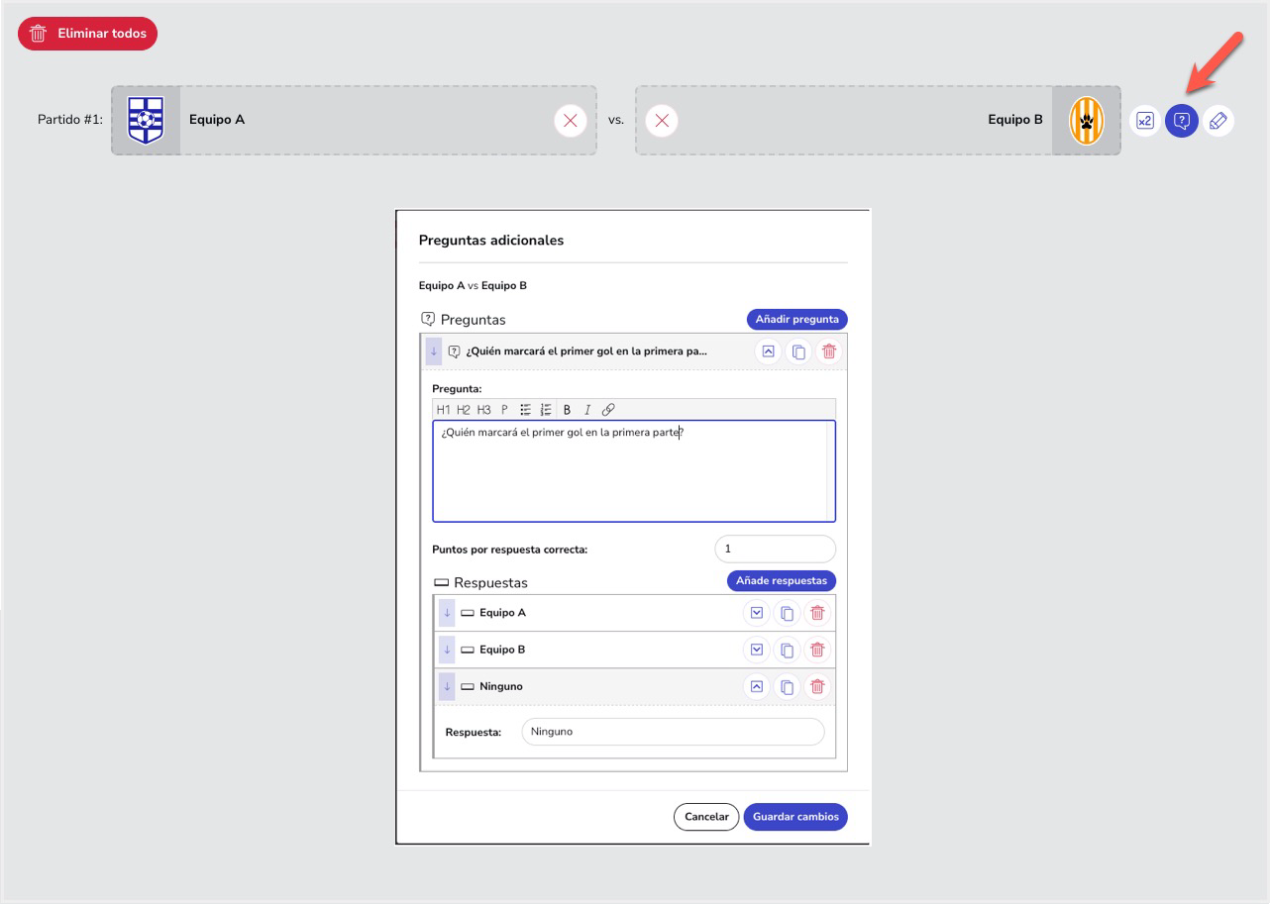Viewport: 1270px width, 904px height.
Task: Expand the Equipo A answer
Action: tap(757, 613)
